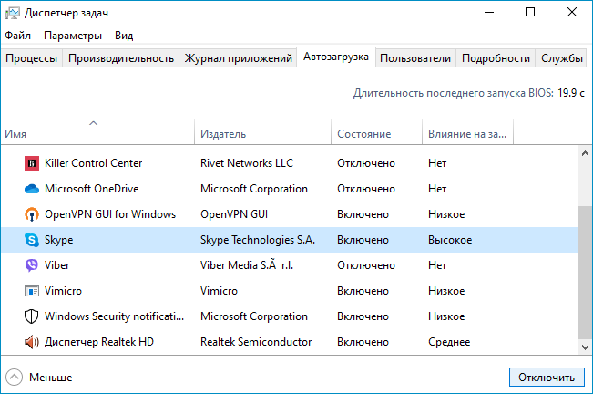
Task: Click Отключено status of Microsoft OneDrive row
Action: click(x=366, y=189)
